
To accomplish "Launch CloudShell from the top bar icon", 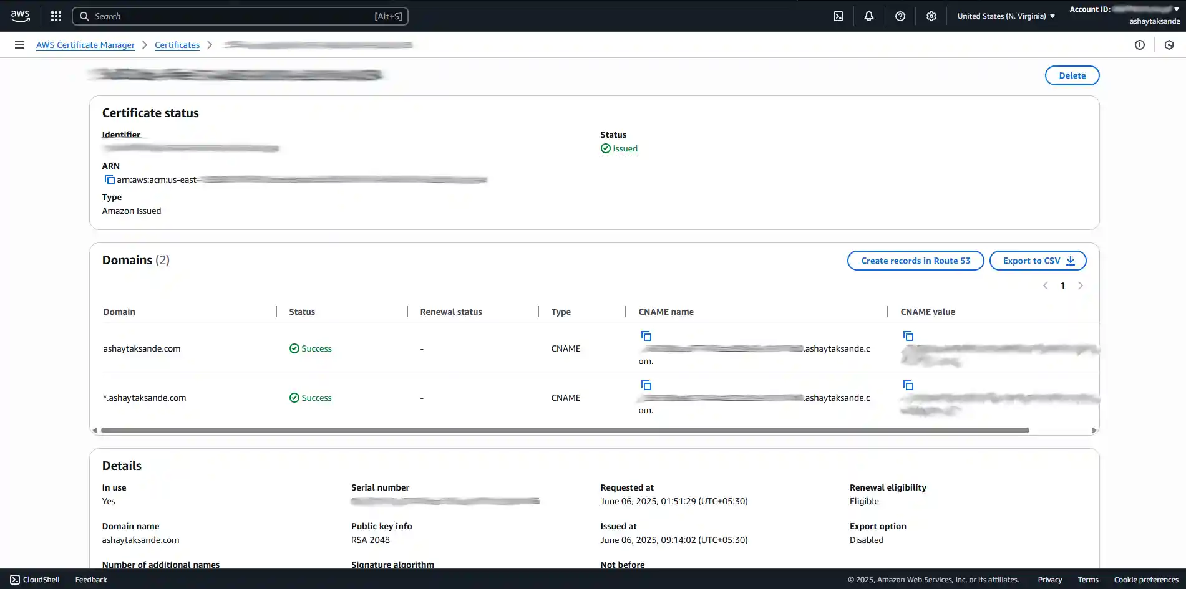I will click(x=838, y=16).
